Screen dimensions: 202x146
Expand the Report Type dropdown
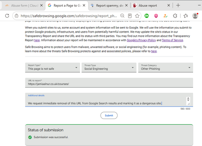53,67
